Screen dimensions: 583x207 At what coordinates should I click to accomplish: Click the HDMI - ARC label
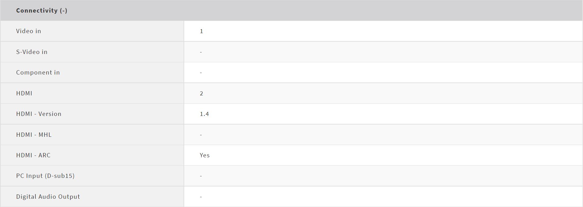click(x=33, y=155)
